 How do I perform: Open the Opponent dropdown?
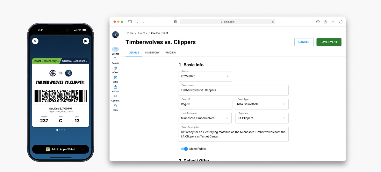(x=262, y=118)
